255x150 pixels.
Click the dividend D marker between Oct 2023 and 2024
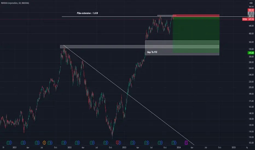coord(175,143)
